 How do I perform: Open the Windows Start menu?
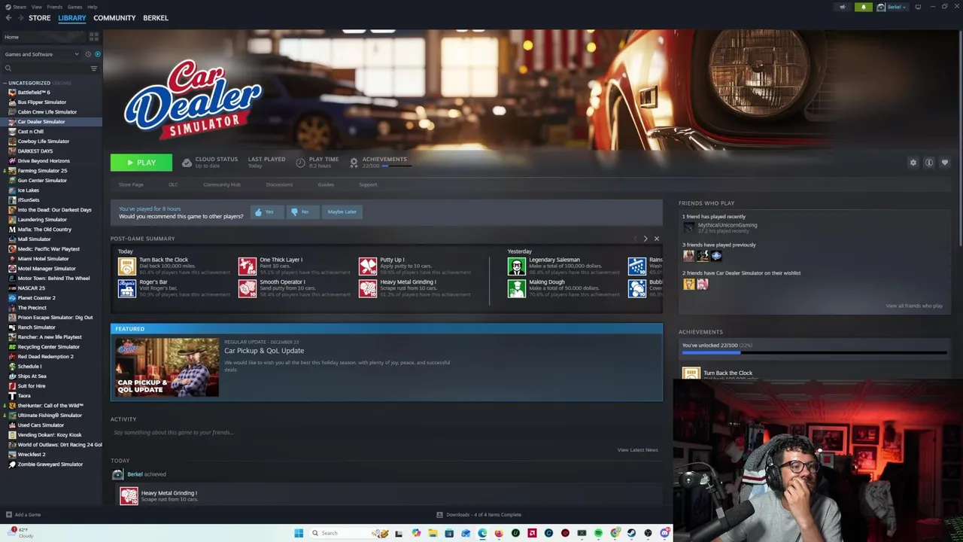(x=299, y=533)
